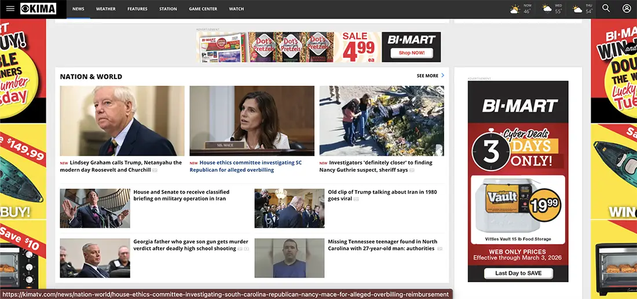Click Shop NOW! button in Bi-Mart banner
Screen dimensions: 637x299
click(x=412, y=53)
